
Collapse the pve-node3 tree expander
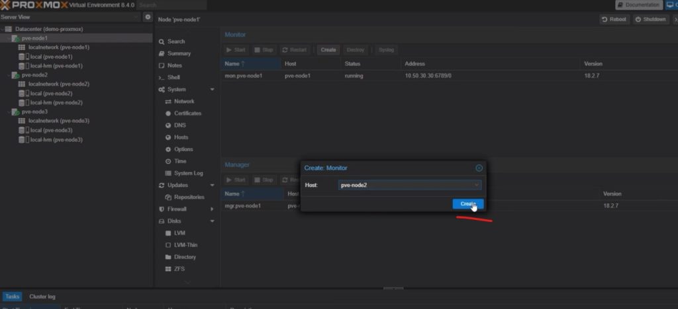pyautogui.click(x=9, y=112)
